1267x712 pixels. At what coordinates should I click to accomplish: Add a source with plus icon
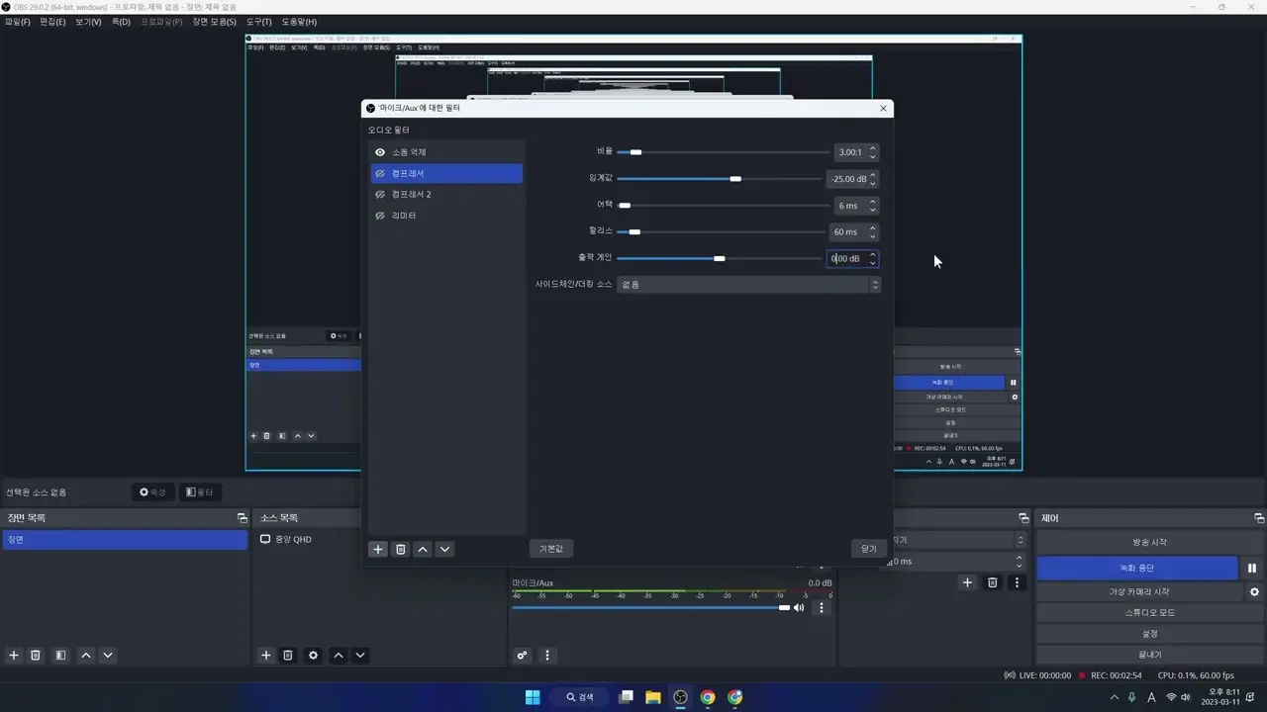coord(266,656)
